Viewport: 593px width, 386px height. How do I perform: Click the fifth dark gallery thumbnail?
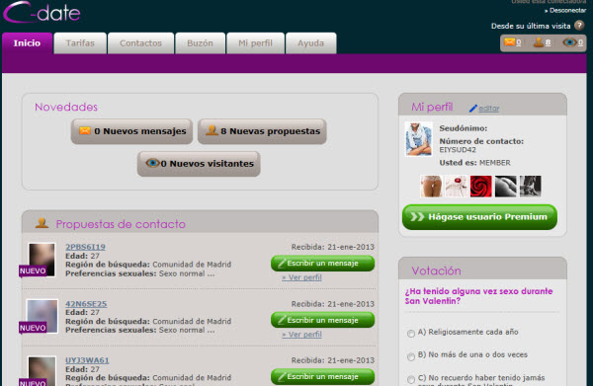tap(530, 186)
